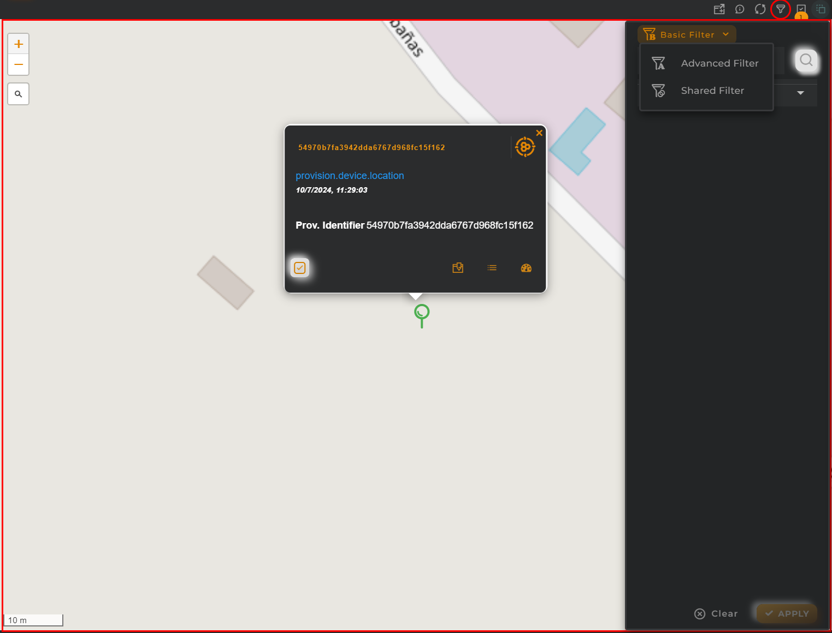This screenshot has width=832, height=633.
Task: Collapse the Basic Filter dropdown
Action: 687,34
